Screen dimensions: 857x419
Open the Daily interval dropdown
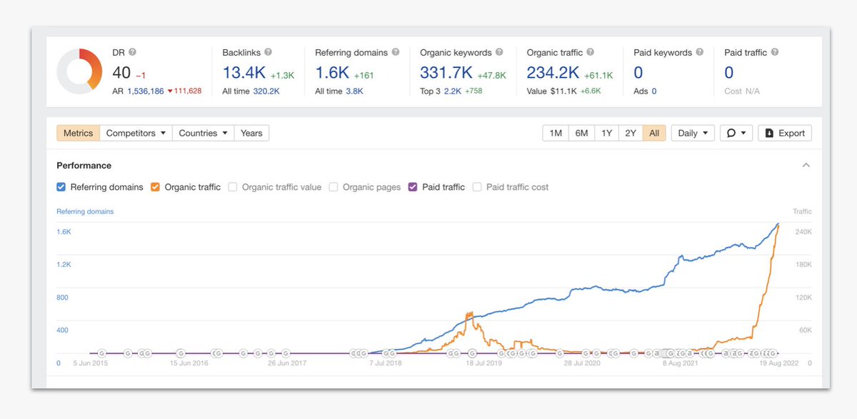[x=692, y=133]
